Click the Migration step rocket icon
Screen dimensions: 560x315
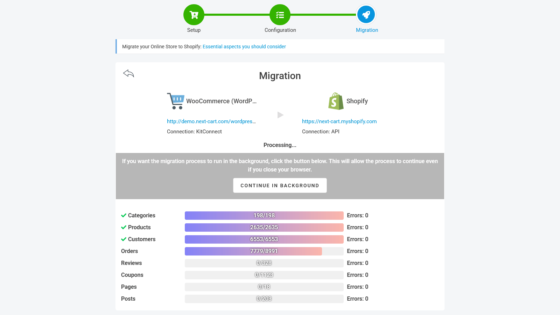(366, 15)
